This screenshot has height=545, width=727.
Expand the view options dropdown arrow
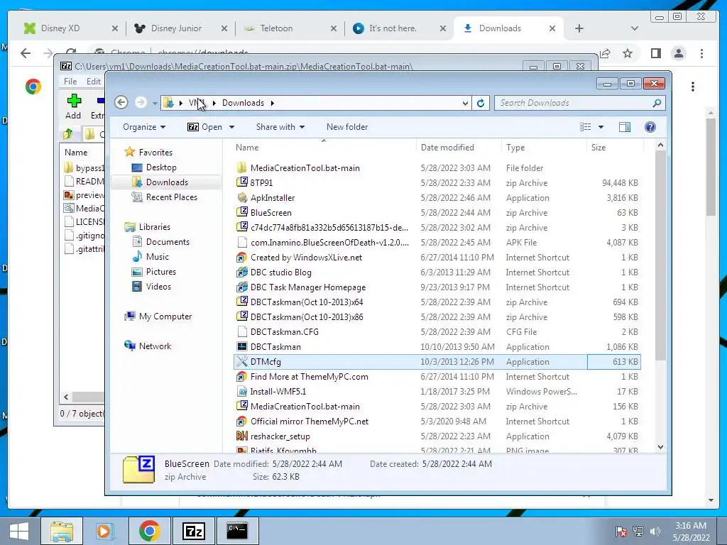point(601,127)
